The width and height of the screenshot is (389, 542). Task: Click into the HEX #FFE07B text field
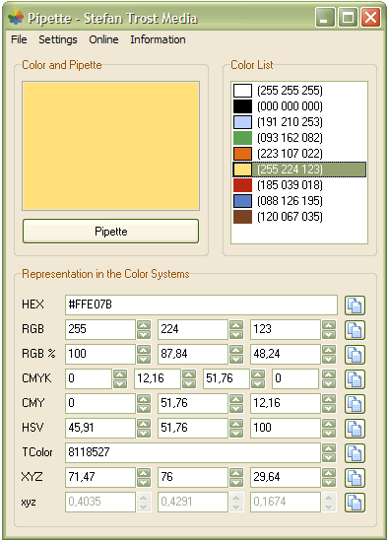coord(201,305)
